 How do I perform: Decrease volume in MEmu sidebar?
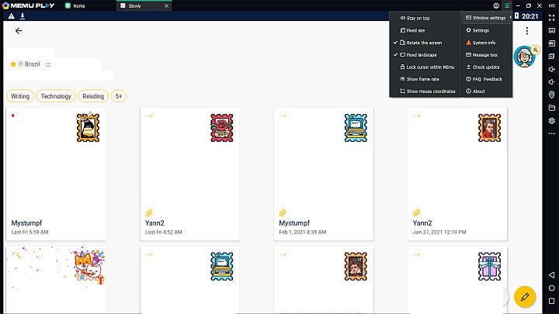click(x=552, y=82)
